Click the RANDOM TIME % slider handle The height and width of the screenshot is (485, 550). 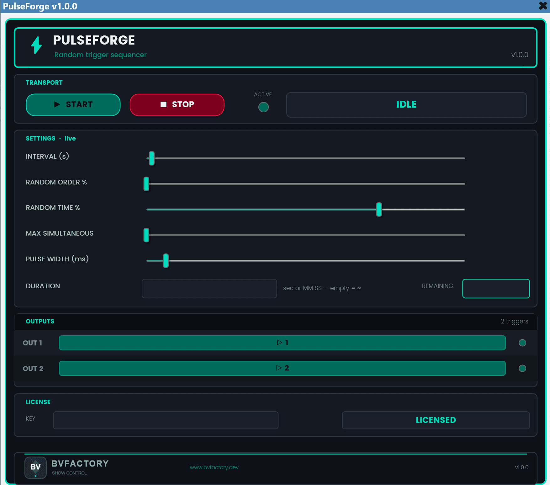click(379, 210)
